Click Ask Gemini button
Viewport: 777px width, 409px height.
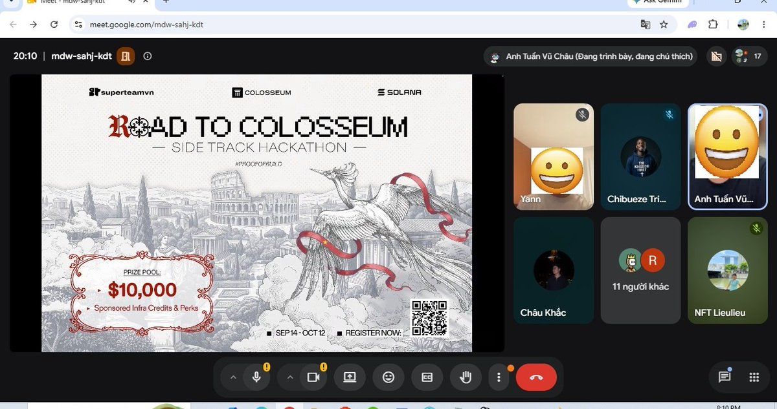(x=657, y=2)
